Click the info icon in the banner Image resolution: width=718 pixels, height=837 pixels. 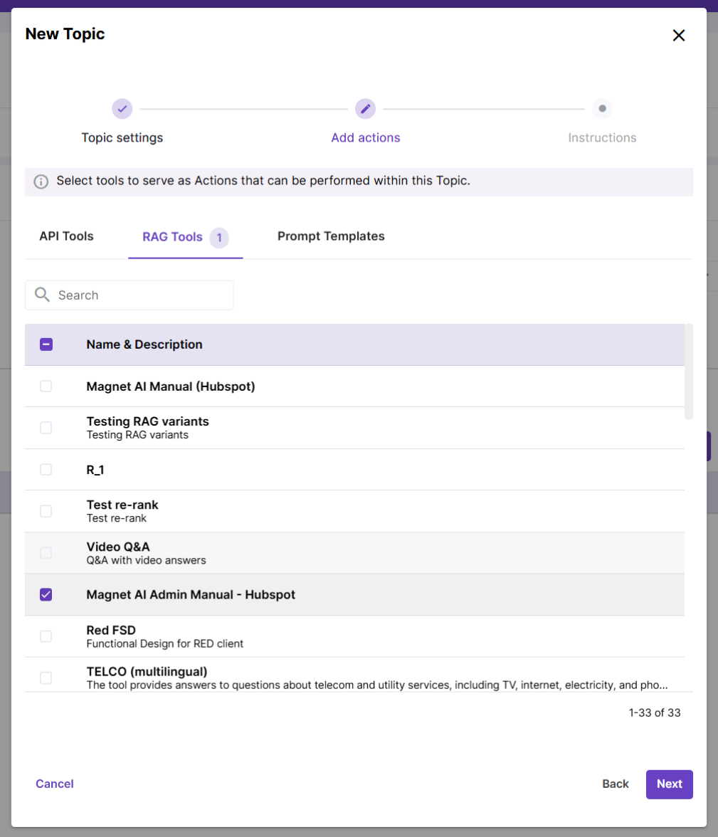tap(41, 181)
